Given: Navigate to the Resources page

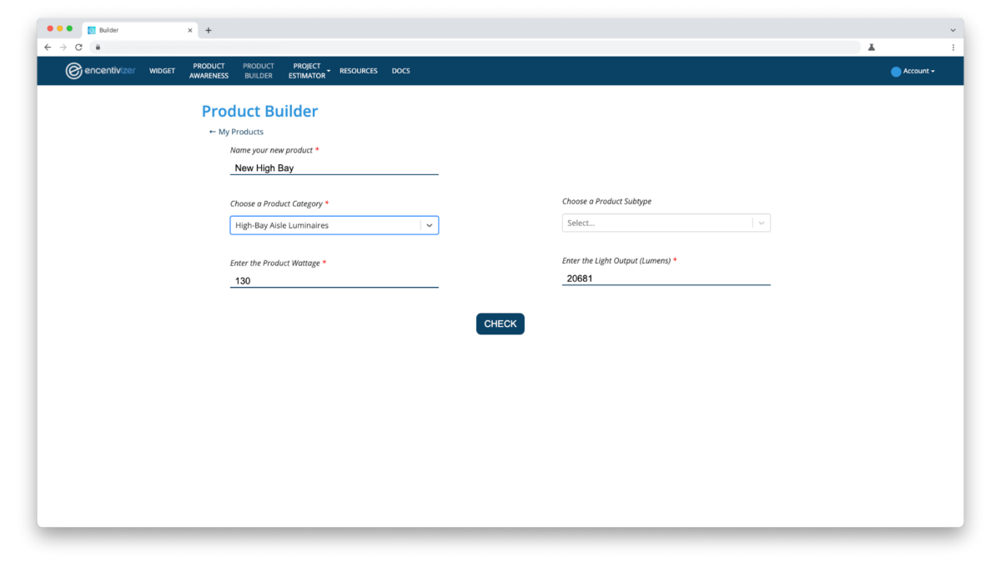Looking at the screenshot, I should [359, 71].
